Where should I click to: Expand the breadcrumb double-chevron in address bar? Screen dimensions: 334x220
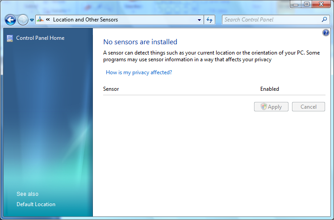(48, 20)
